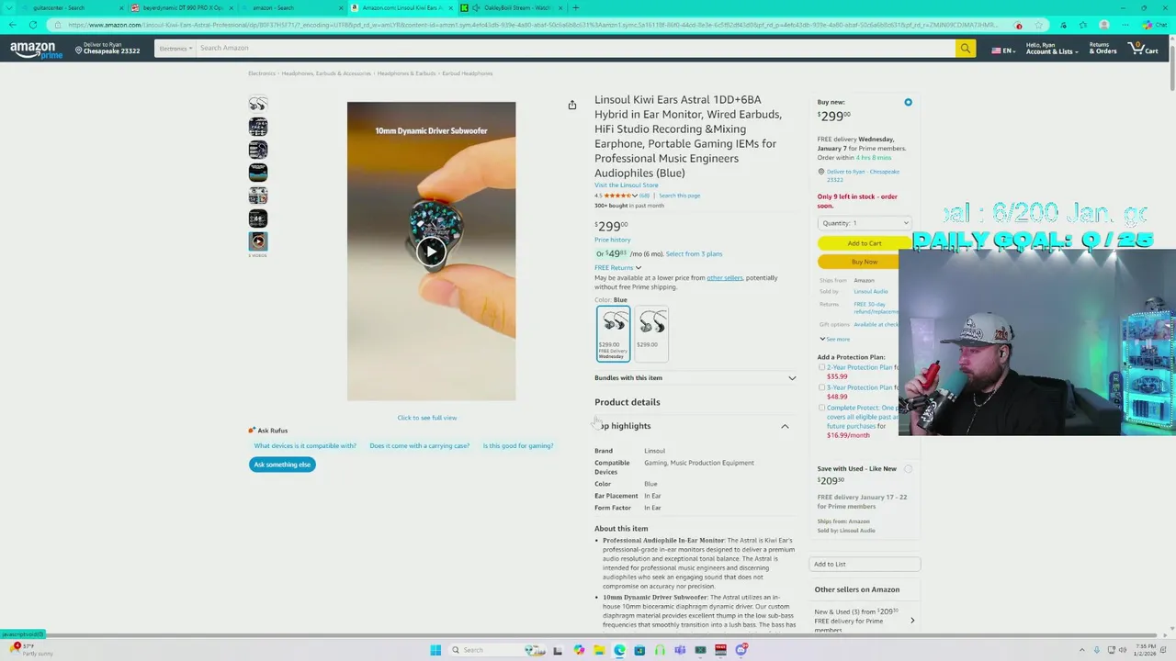Viewport: 1176px width, 661px height.
Task: Open the videos thumbnail with play icon
Action: (x=258, y=241)
